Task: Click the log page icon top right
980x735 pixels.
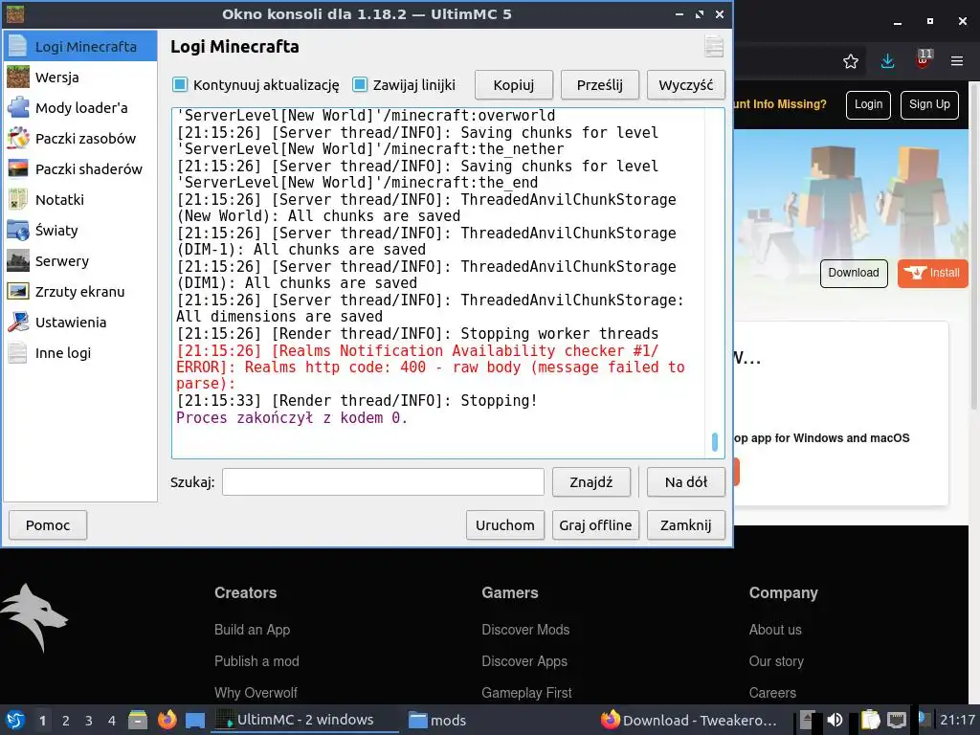Action: 714,46
